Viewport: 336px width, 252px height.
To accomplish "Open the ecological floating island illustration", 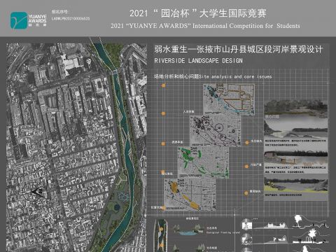I will point(188,229).
